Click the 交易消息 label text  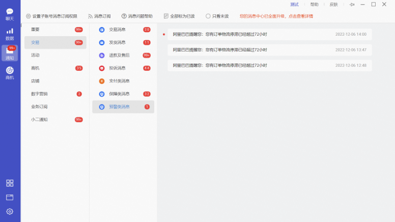point(117,30)
